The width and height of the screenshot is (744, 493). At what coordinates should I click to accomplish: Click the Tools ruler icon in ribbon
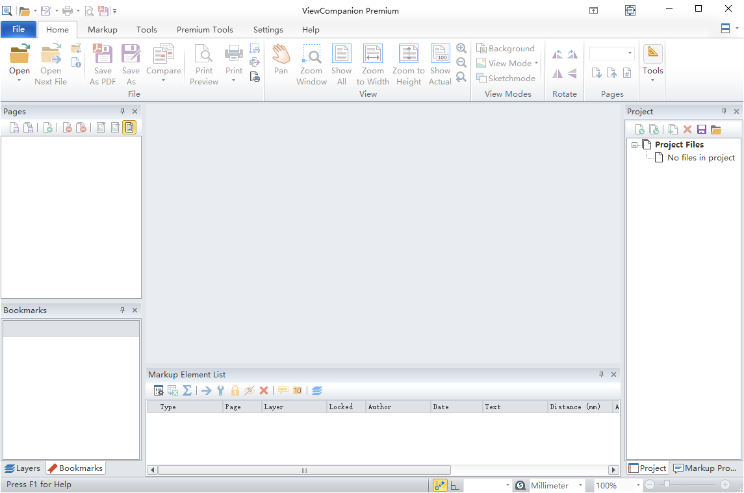click(x=653, y=54)
